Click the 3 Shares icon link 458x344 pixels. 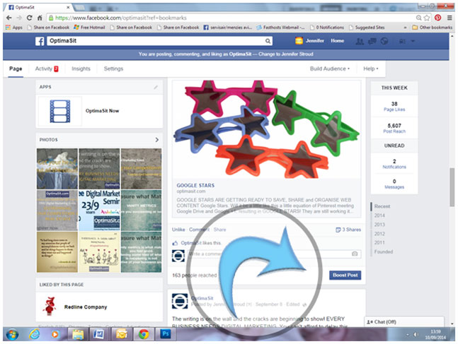pos(348,230)
